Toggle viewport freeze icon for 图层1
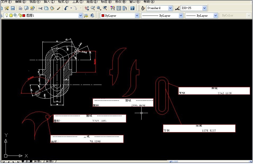 [x=15, y=15]
